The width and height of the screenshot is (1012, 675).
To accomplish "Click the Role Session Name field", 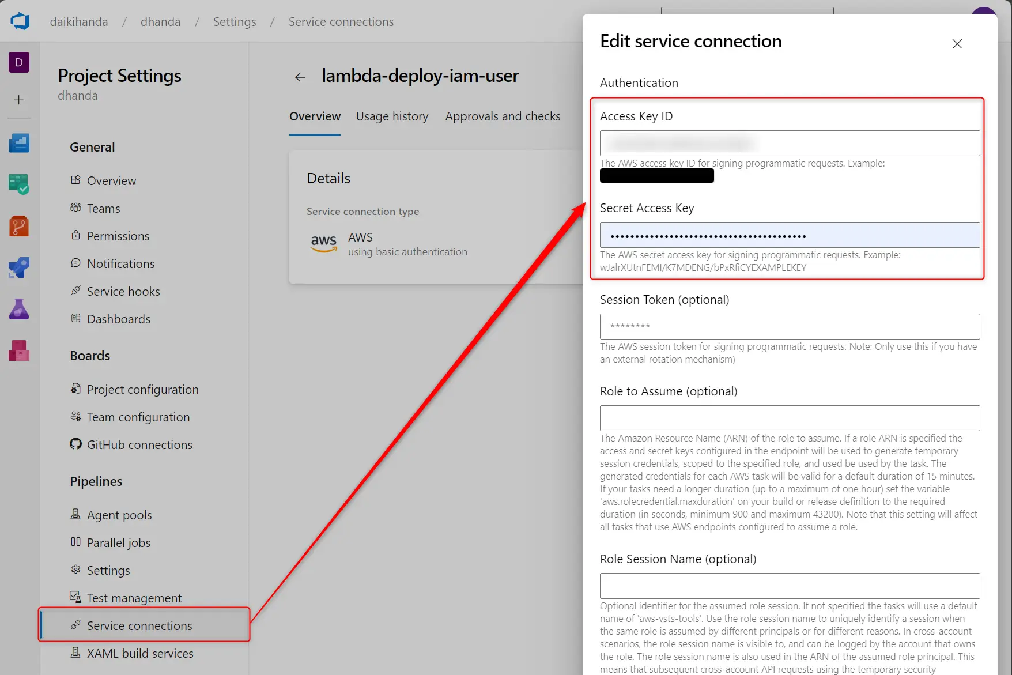I will (x=790, y=586).
